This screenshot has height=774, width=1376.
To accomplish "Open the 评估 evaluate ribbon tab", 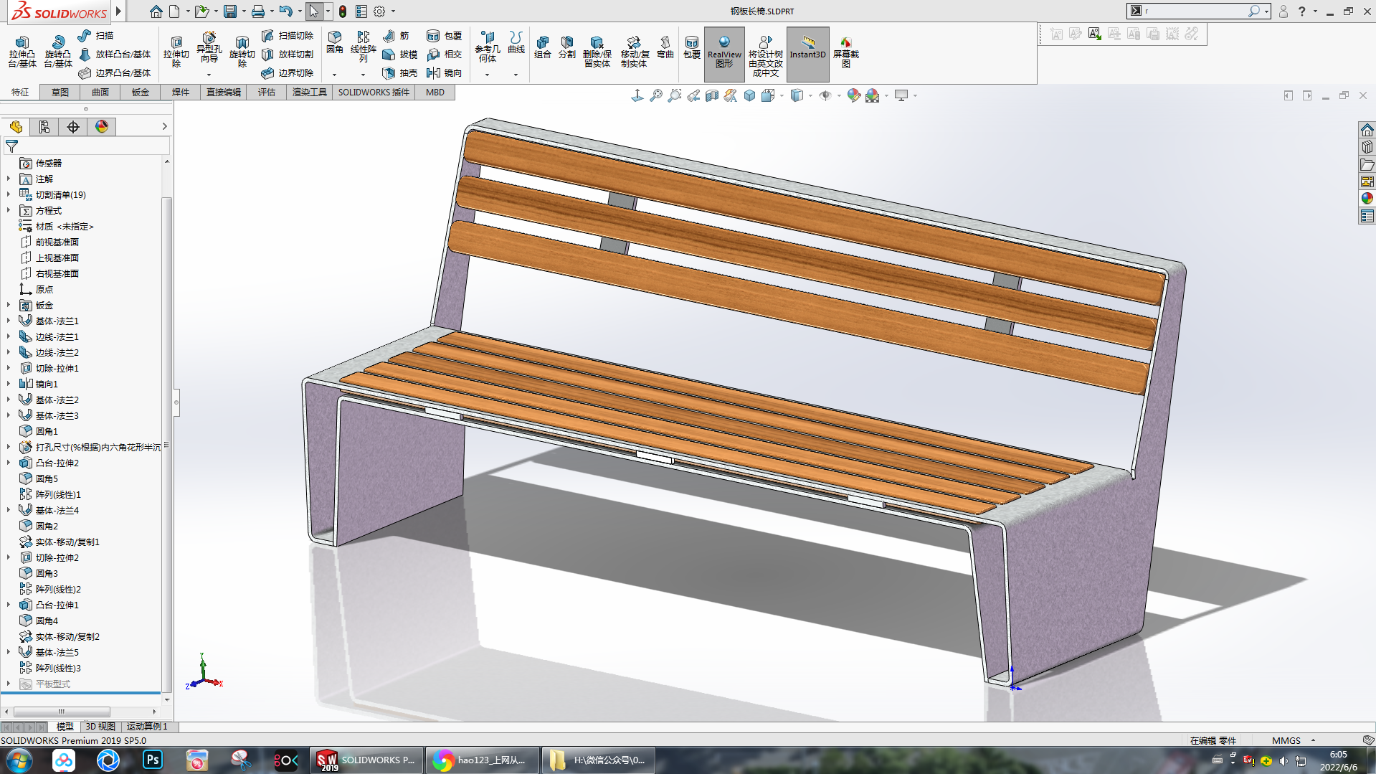I will click(x=267, y=93).
